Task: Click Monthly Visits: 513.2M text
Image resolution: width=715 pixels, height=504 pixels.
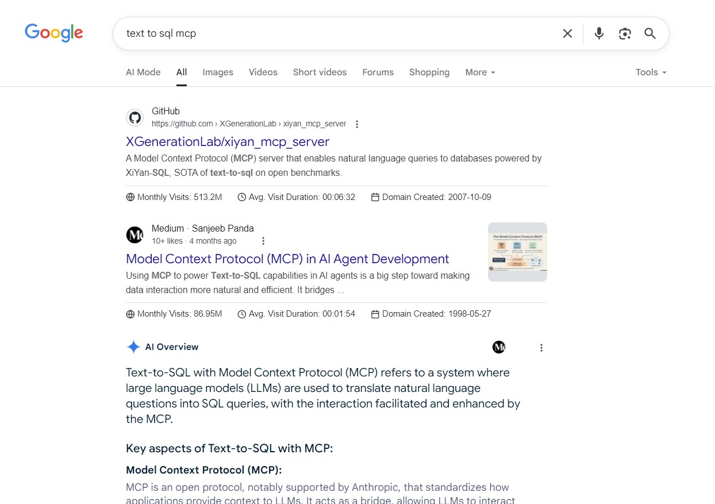Action: pyautogui.click(x=179, y=197)
